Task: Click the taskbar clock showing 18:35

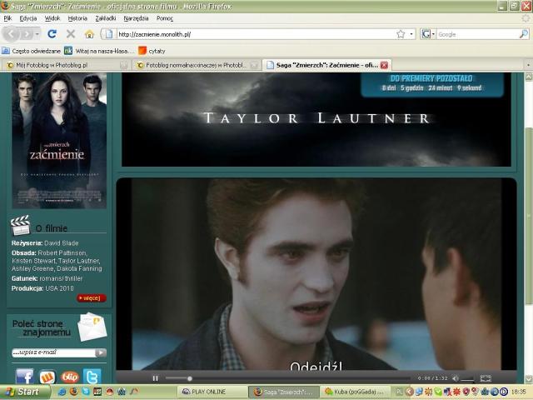Action: coord(518,392)
